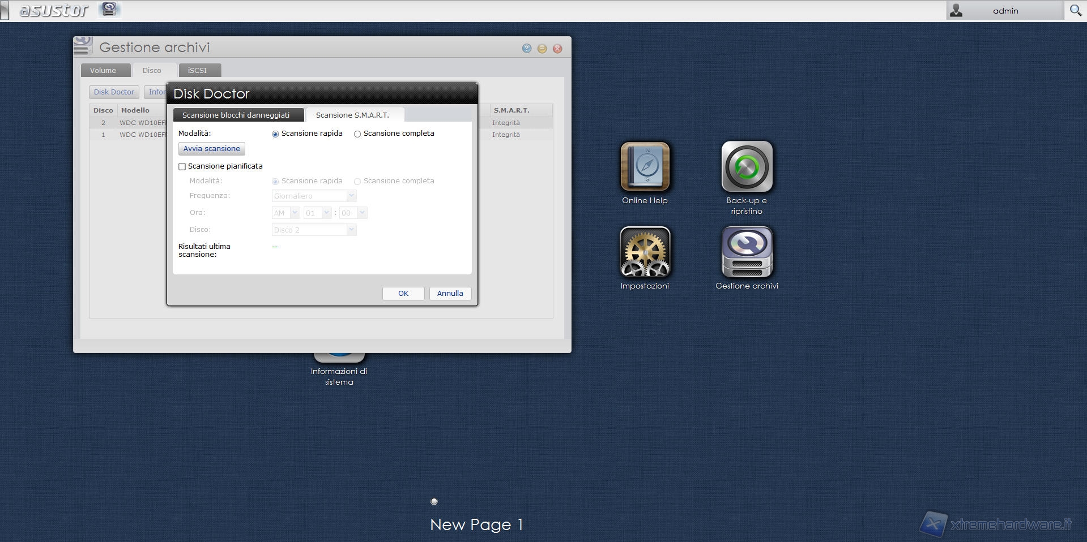Screen dimensions: 1087x542
Task: Click the help question mark window icon
Action: (x=527, y=49)
